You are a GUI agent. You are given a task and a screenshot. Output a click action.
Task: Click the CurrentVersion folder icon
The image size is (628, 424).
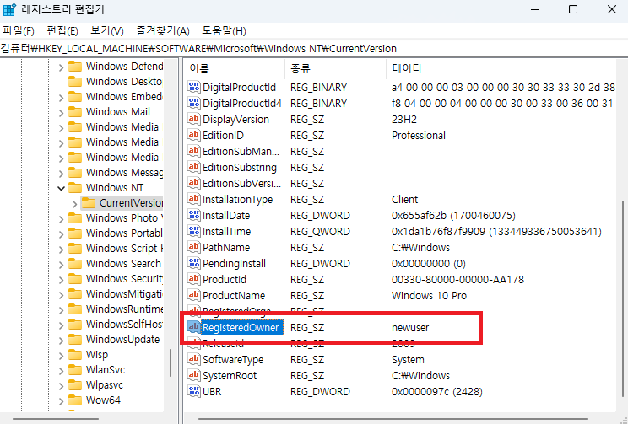[x=89, y=203]
